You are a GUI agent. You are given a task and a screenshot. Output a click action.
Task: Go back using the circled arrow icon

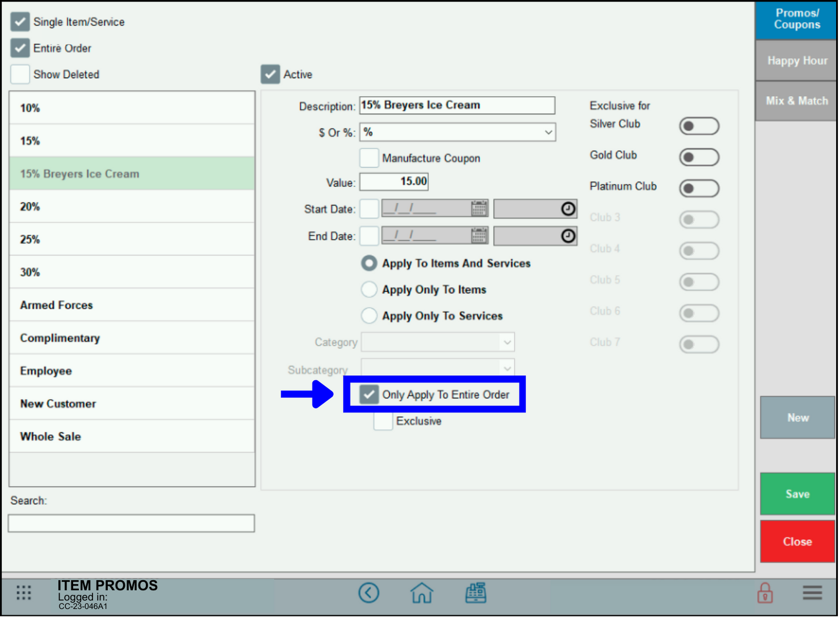click(368, 592)
